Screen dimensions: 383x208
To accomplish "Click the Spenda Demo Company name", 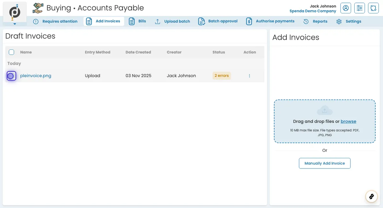I will [313, 11].
